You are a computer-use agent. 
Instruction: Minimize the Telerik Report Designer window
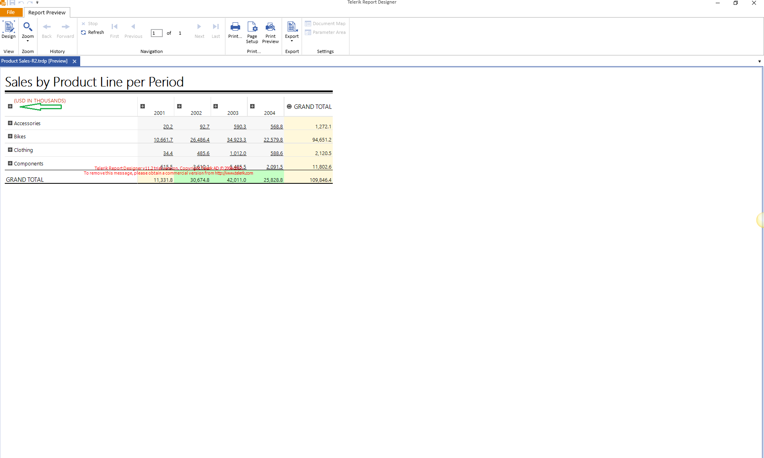(717, 3)
